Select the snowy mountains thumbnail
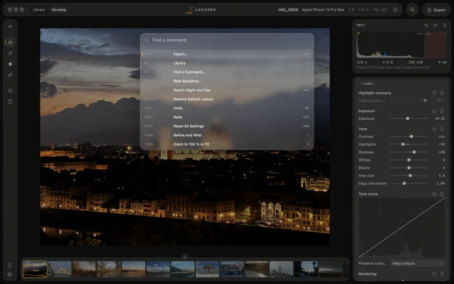The width and height of the screenshot is (454, 284). [158, 269]
